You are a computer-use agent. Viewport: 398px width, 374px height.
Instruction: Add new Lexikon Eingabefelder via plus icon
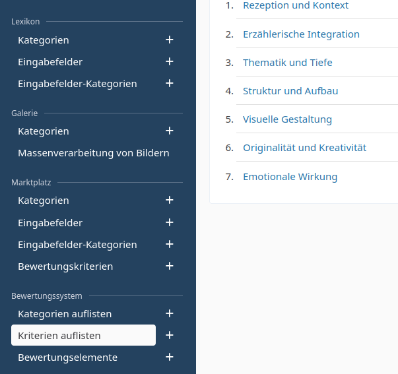tap(170, 62)
